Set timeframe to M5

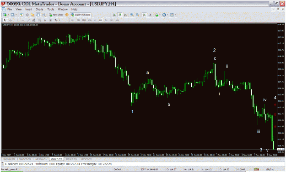coord(78,20)
